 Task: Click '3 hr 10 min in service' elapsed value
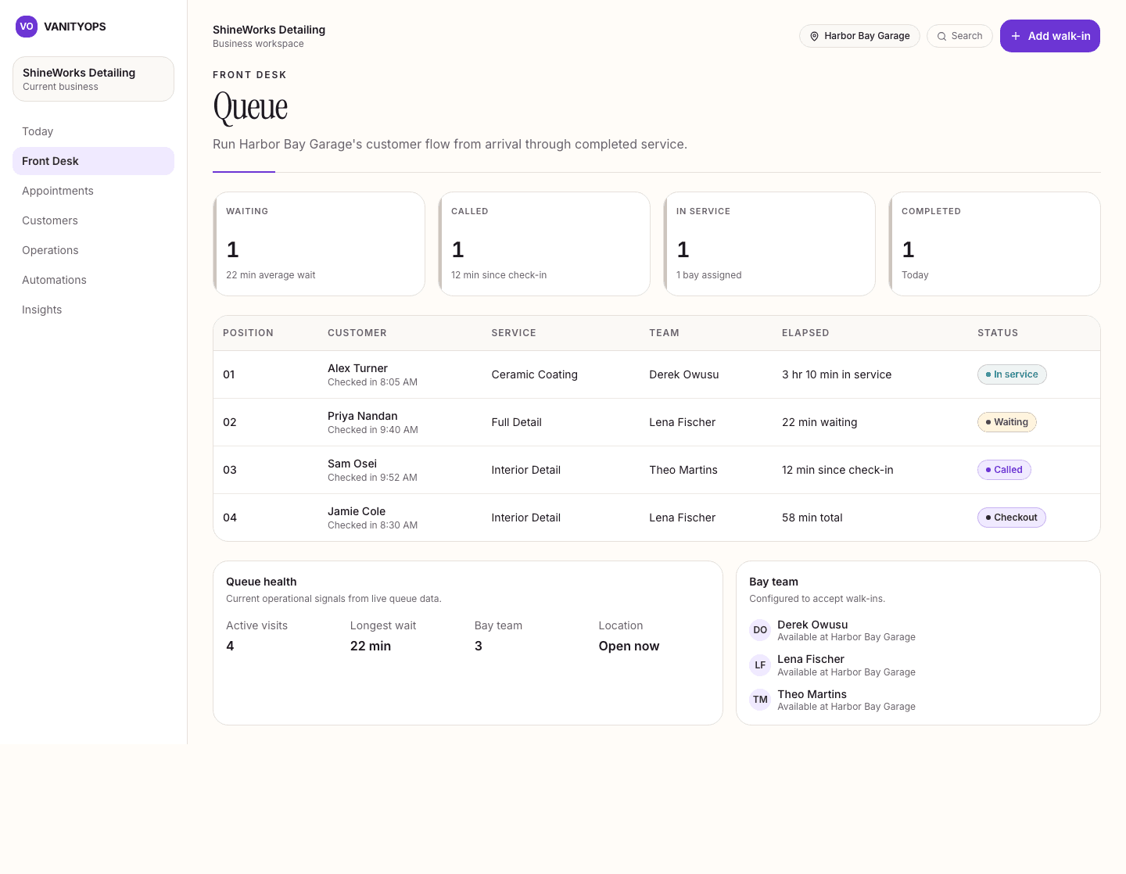[x=837, y=374]
